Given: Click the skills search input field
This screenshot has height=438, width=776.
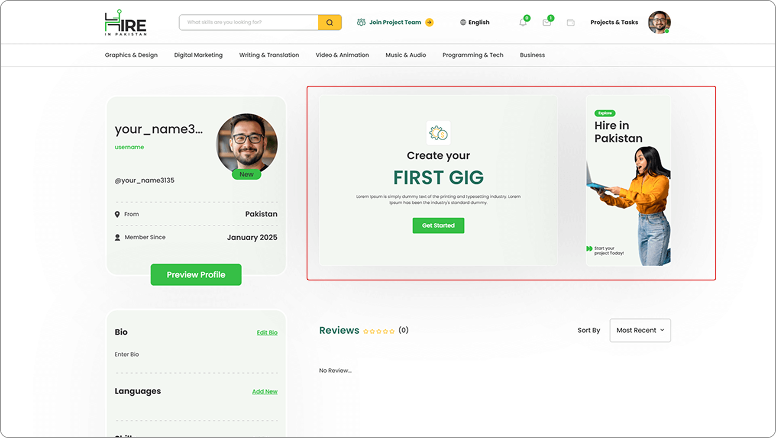Looking at the screenshot, I should click(x=249, y=23).
